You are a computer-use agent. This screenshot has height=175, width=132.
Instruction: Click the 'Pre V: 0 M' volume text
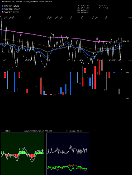tap(103, 8)
